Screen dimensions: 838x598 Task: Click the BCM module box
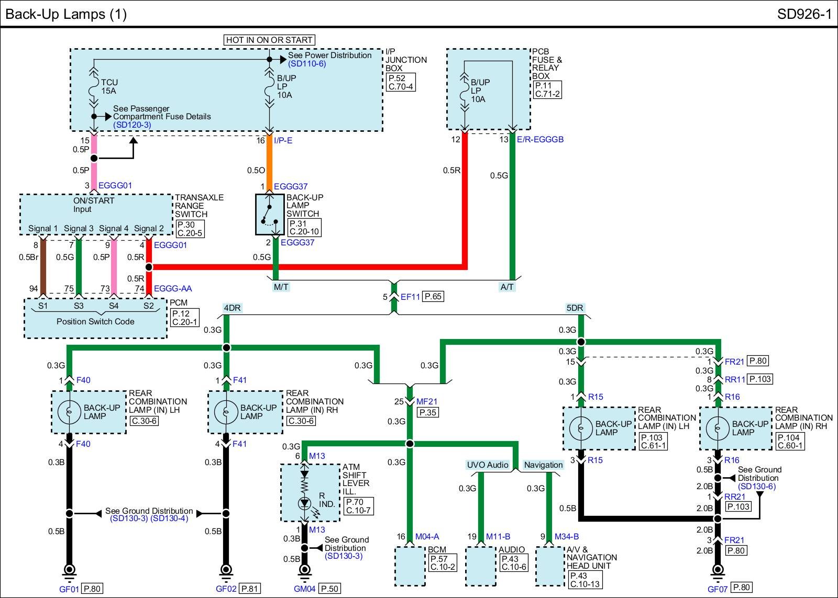[410, 566]
